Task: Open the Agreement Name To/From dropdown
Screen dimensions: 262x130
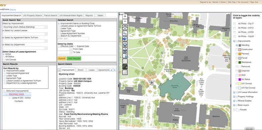Action: coord(46,41)
